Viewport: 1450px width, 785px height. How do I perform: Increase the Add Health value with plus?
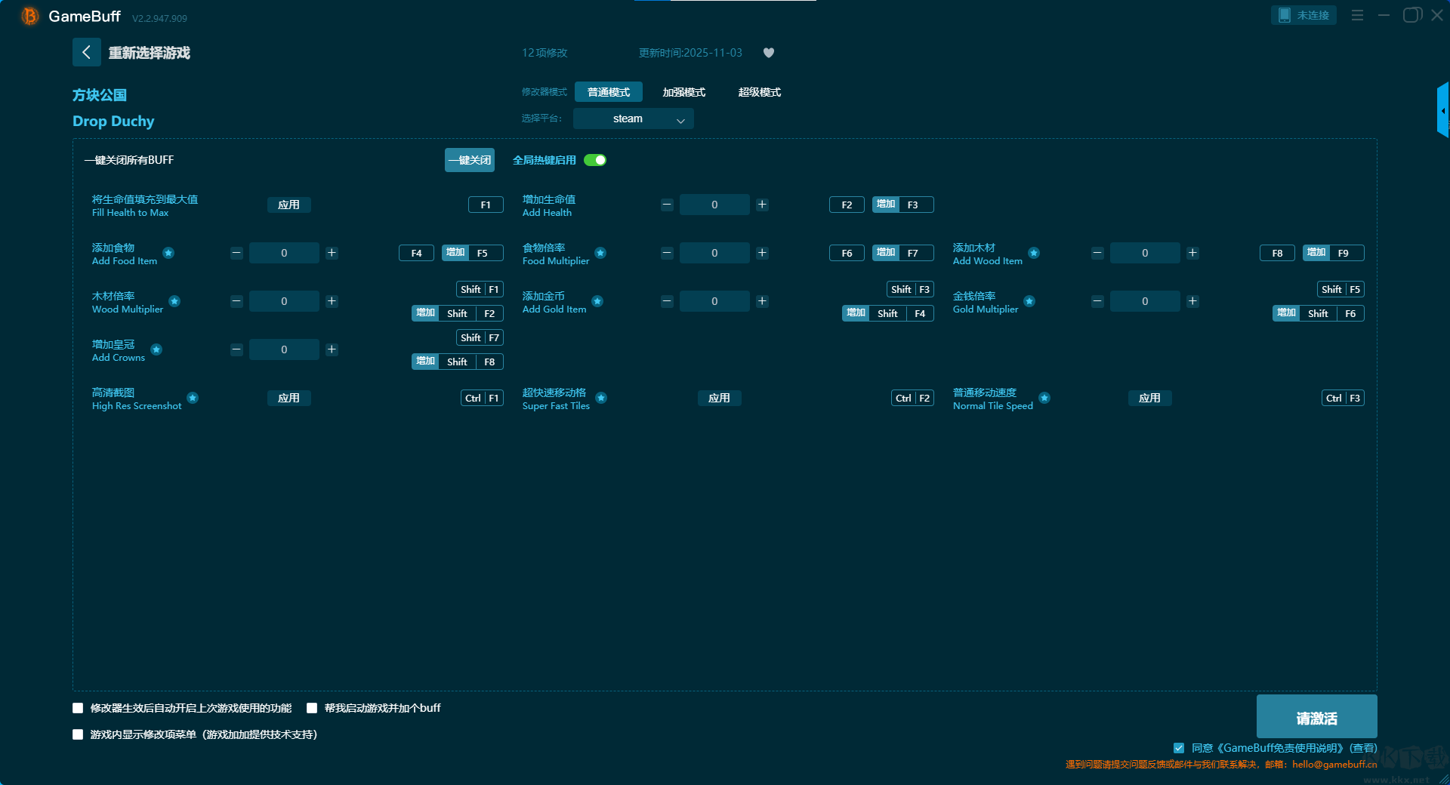point(762,205)
